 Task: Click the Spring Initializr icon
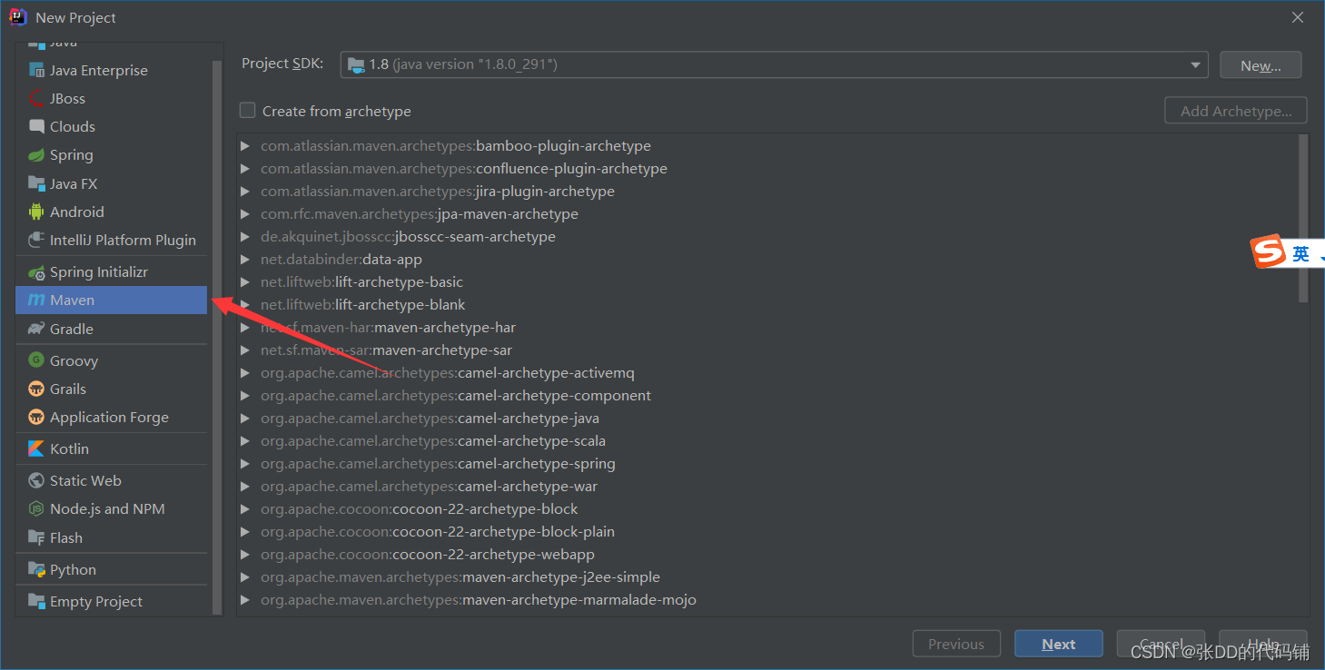point(36,271)
